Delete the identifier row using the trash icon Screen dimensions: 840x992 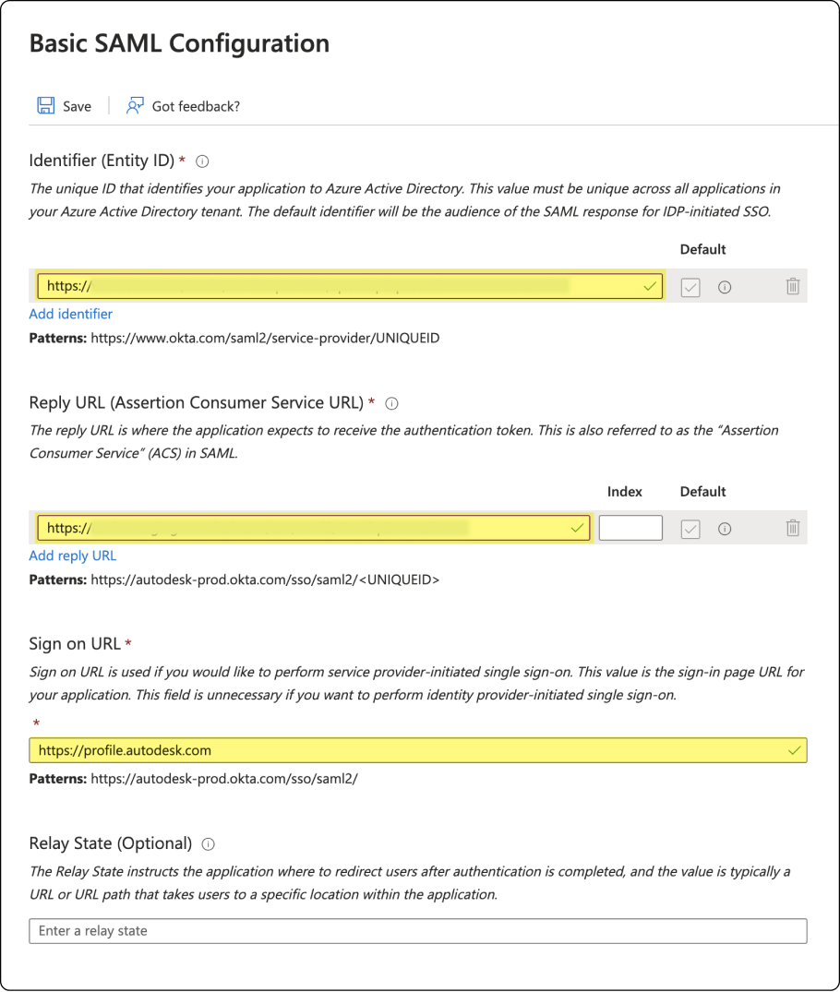point(792,286)
